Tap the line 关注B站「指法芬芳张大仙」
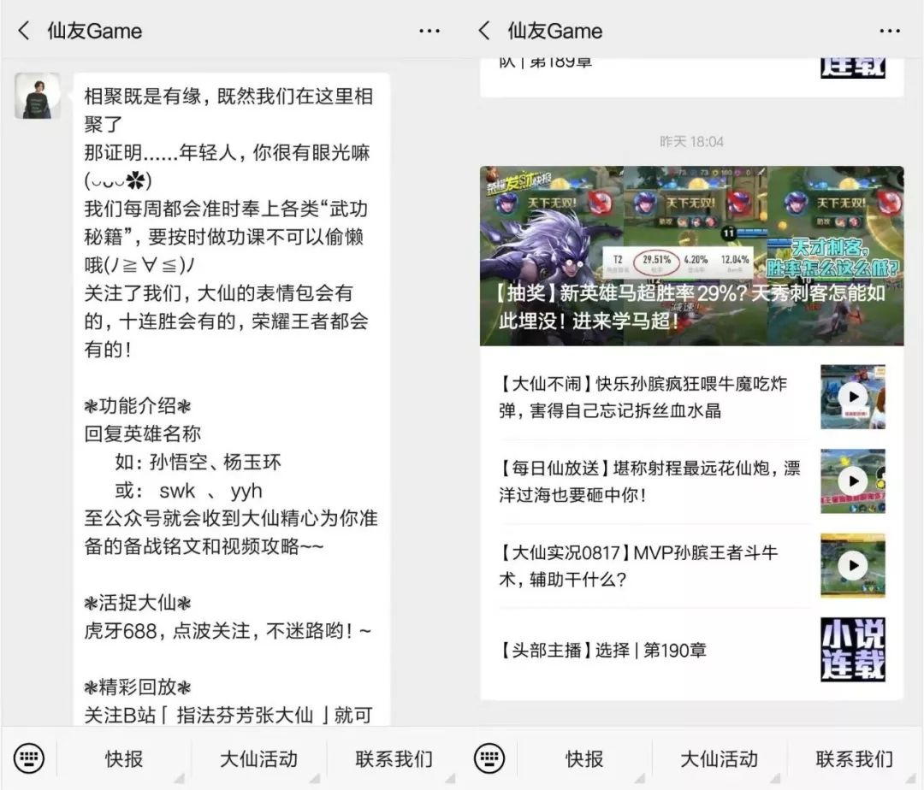The width and height of the screenshot is (924, 790). tap(228, 716)
